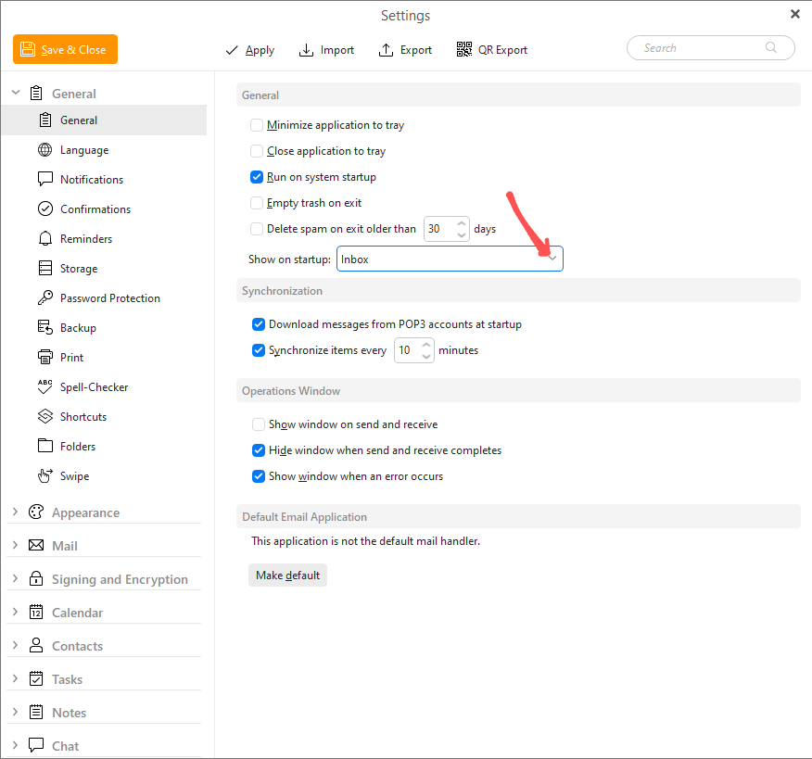The image size is (812, 759).
Task: Enable Minimize application to tray checkbox
Action: tap(257, 125)
